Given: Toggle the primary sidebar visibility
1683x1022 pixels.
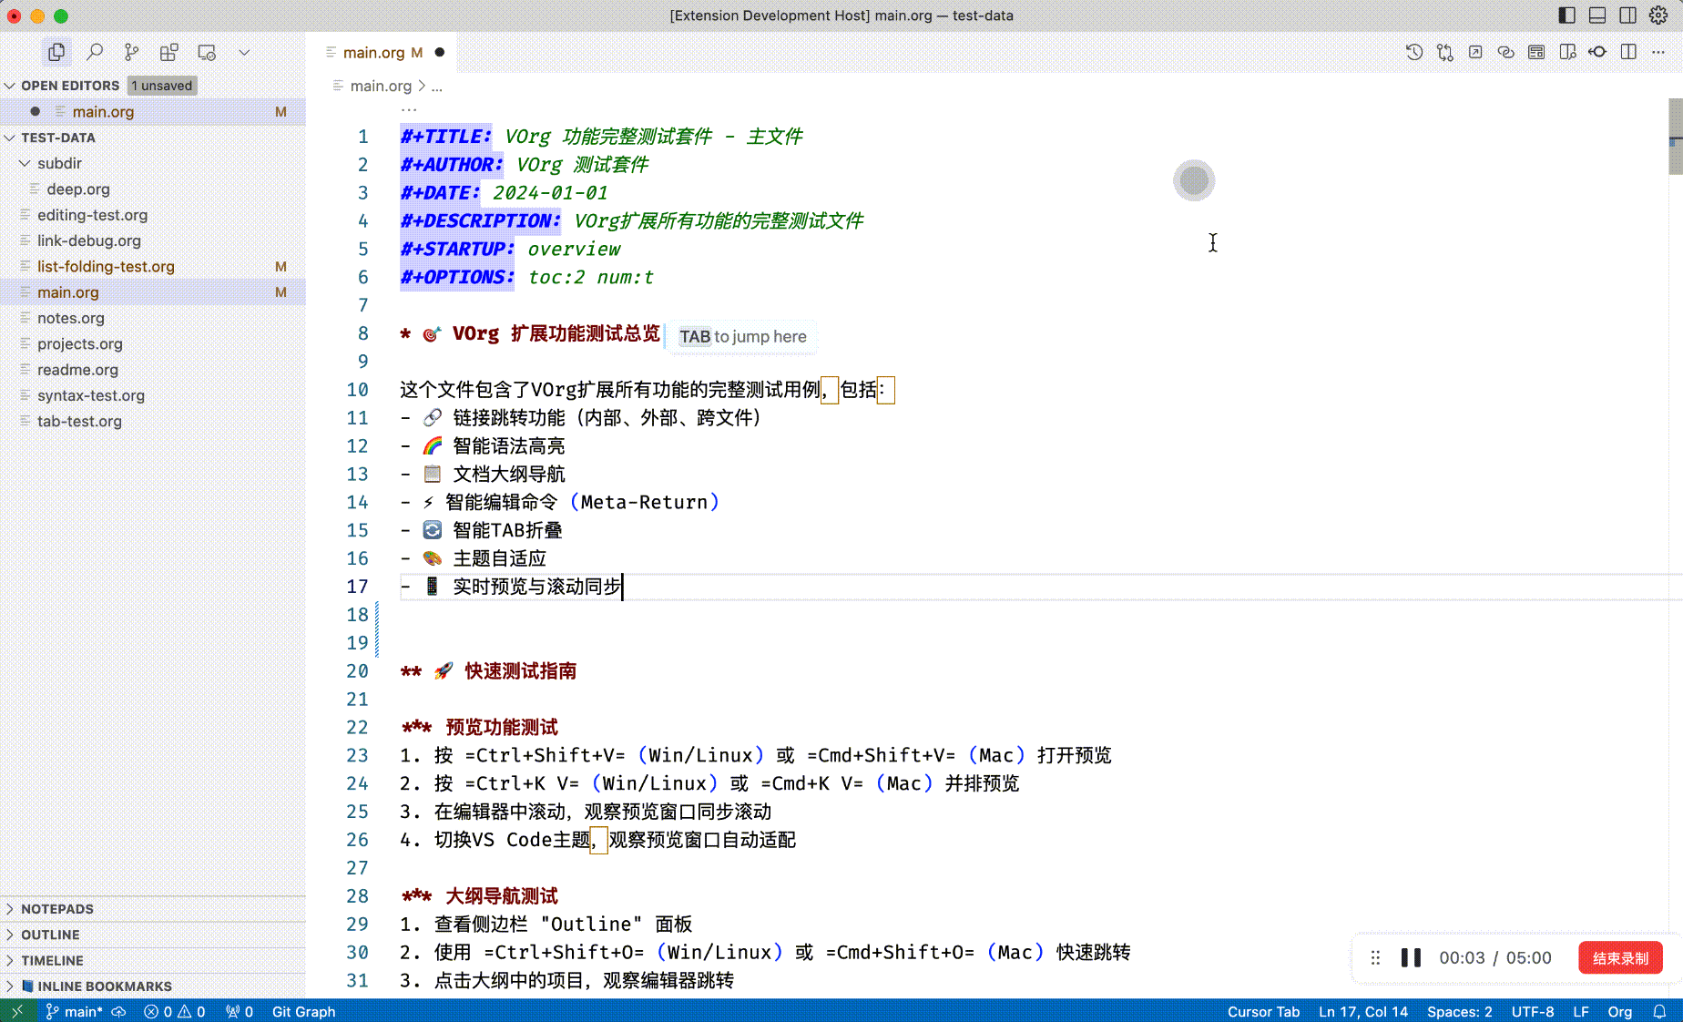Looking at the screenshot, I should 1566,15.
